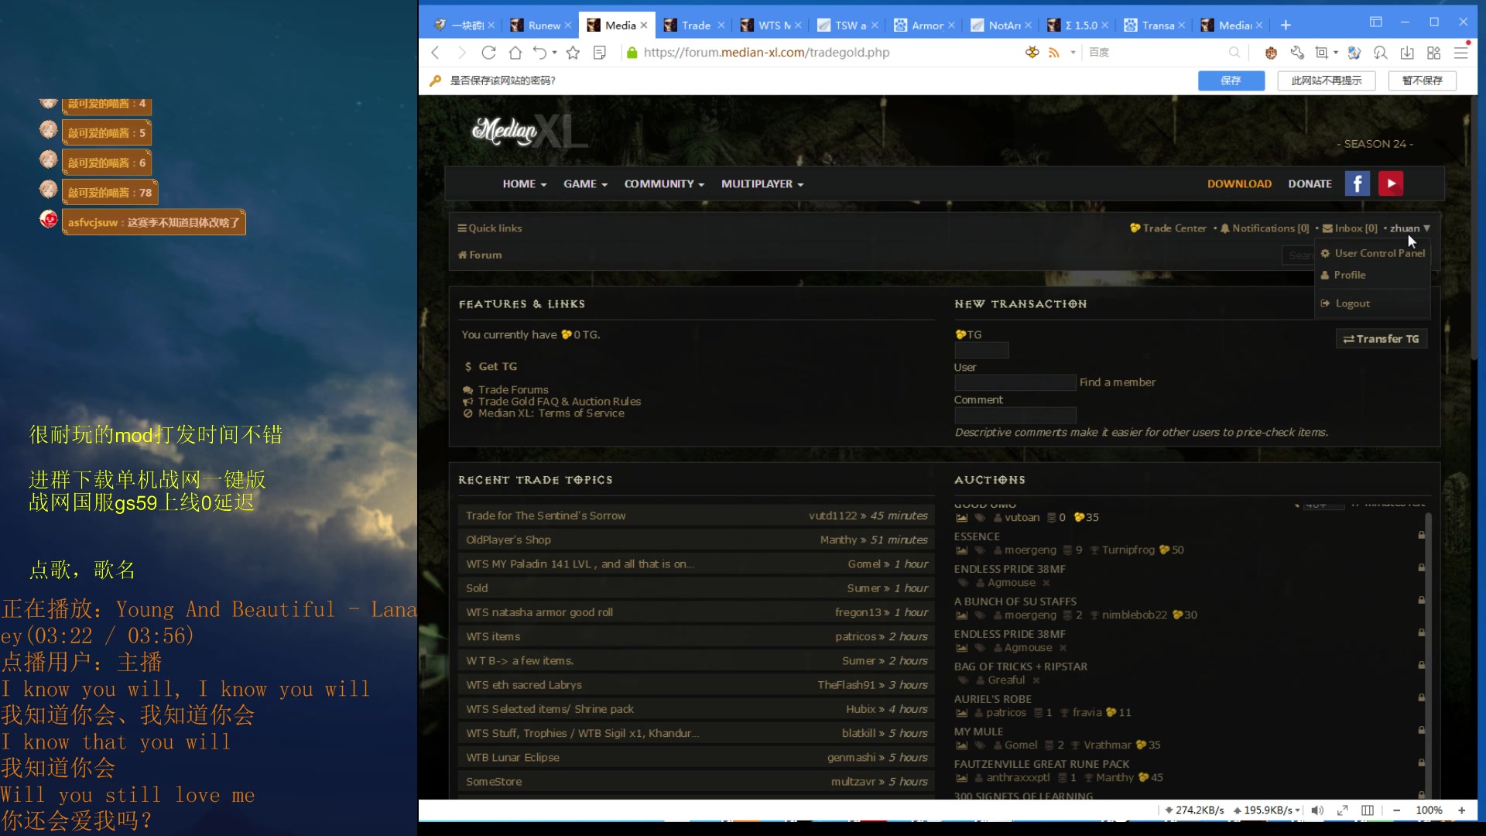Click the Comment input field
This screenshot has height=836, width=1486.
1015,415
